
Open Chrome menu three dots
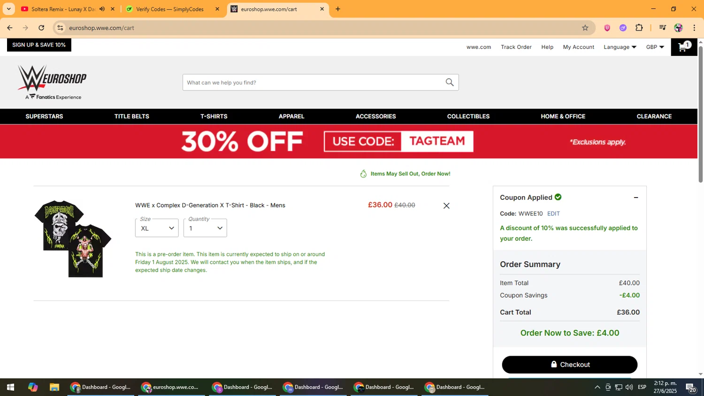pyautogui.click(x=694, y=28)
